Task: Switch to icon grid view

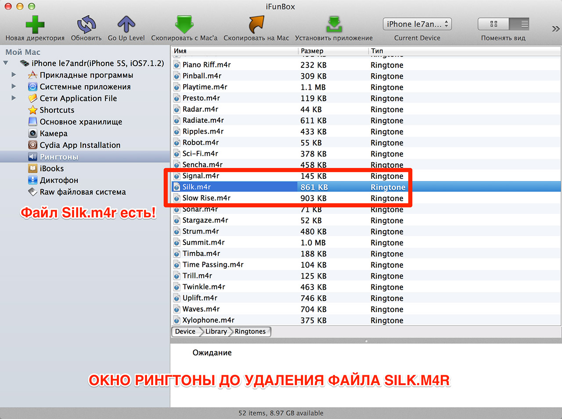Action: click(x=494, y=24)
